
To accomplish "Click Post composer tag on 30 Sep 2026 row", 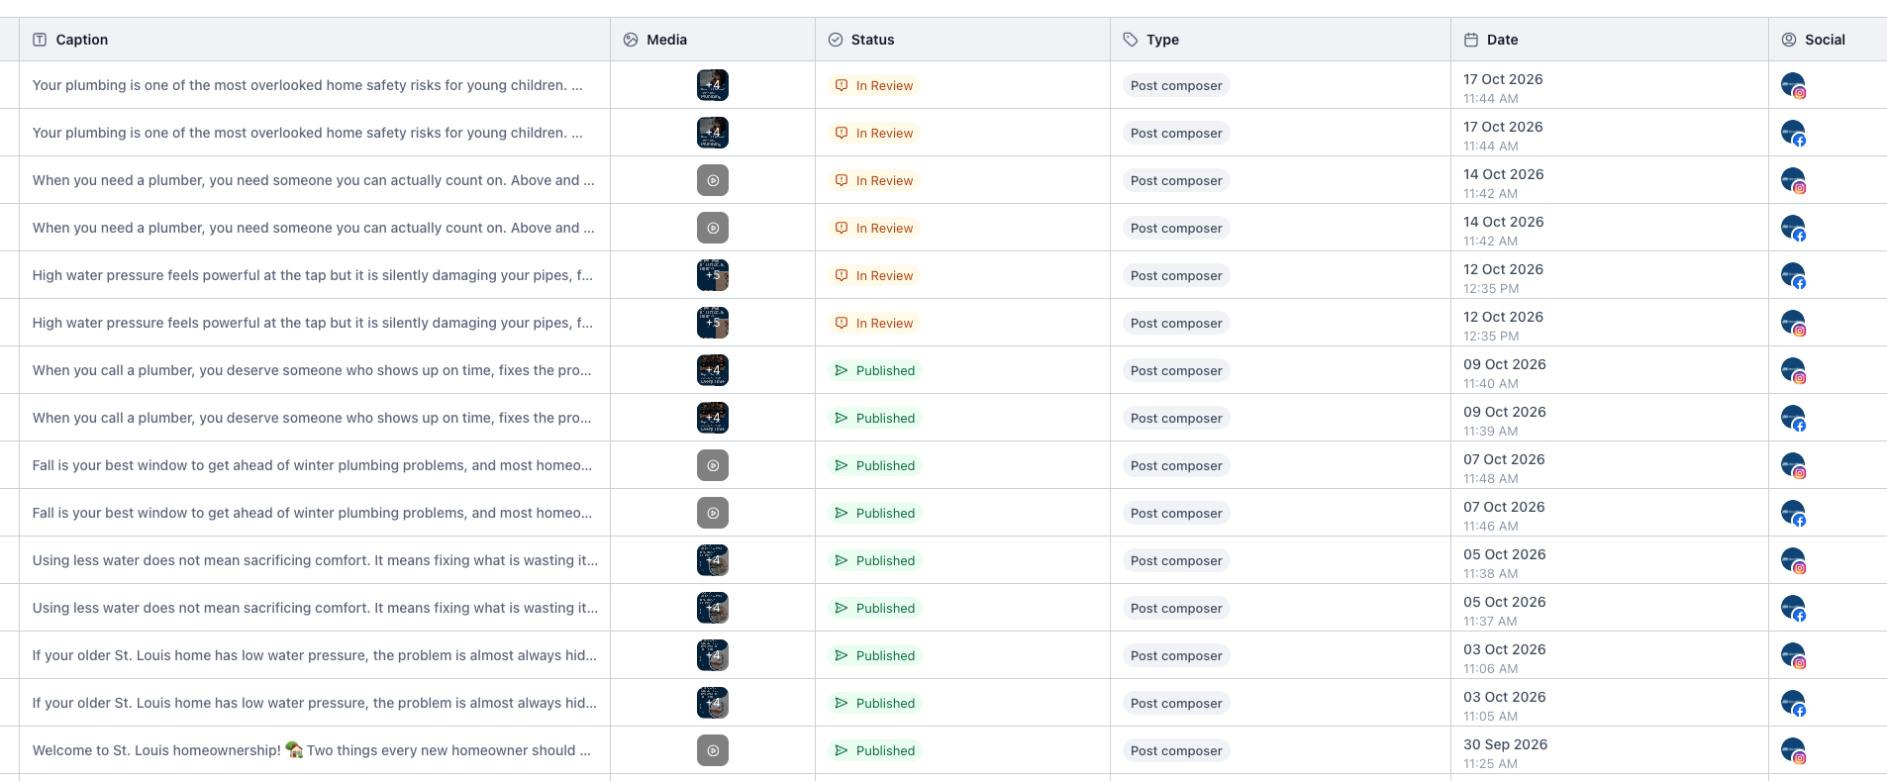I will coord(1176,750).
